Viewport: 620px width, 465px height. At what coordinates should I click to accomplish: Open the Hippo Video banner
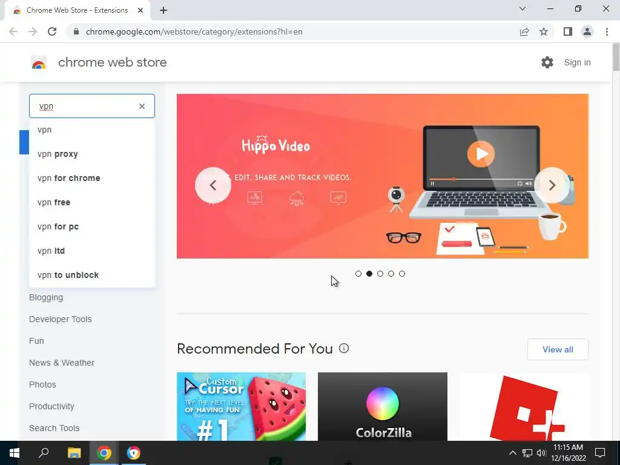[x=383, y=176]
